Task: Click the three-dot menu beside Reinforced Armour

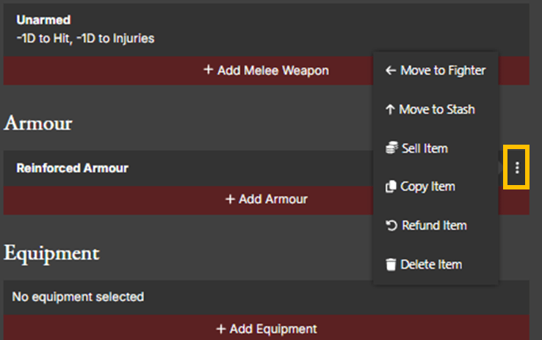Action: pyautogui.click(x=517, y=168)
